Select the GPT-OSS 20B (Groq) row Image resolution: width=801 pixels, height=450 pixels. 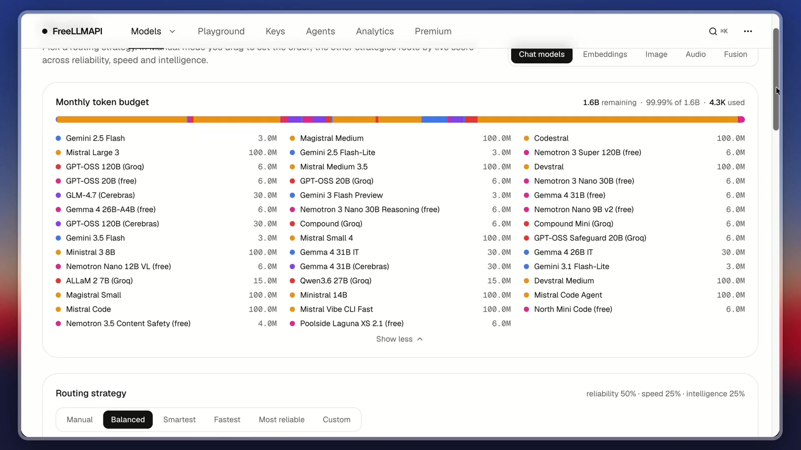pos(400,181)
